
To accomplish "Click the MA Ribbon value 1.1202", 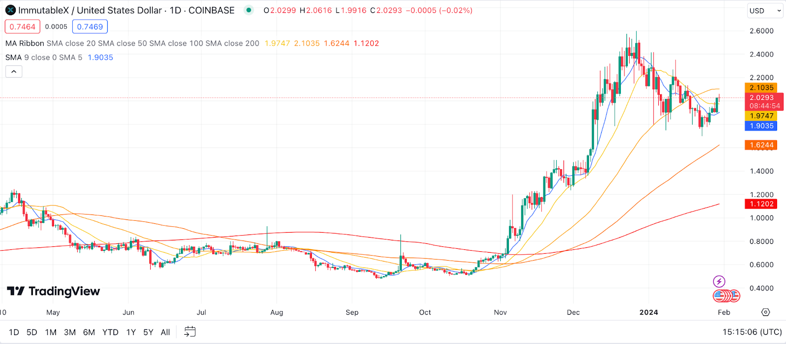I will (366, 43).
